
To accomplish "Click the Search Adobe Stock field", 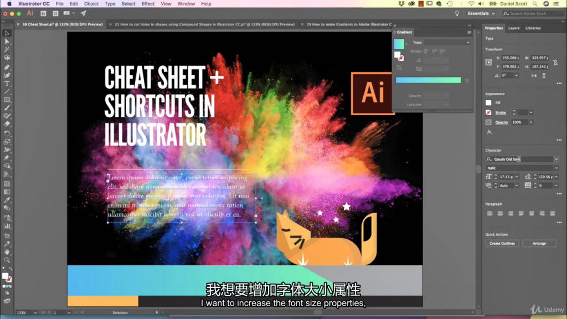I will (533, 13).
